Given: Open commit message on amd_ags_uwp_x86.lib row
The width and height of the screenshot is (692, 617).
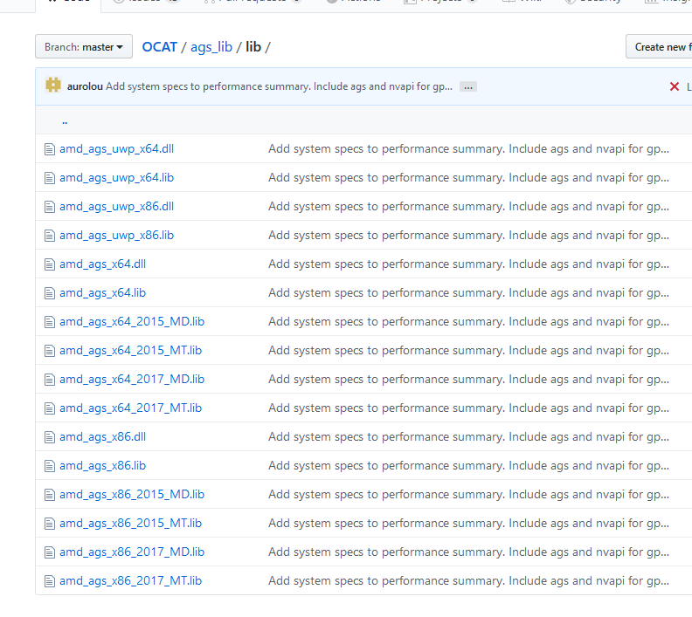Looking at the screenshot, I should click(x=468, y=236).
